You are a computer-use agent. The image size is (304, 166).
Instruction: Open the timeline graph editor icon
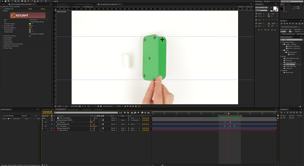148,112
